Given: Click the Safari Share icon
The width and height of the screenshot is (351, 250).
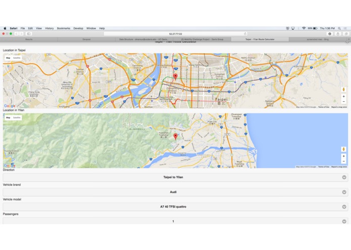Looking at the screenshot, I should point(338,33).
